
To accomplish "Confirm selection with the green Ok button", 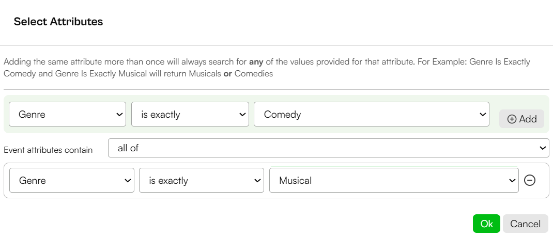I will 486,224.
